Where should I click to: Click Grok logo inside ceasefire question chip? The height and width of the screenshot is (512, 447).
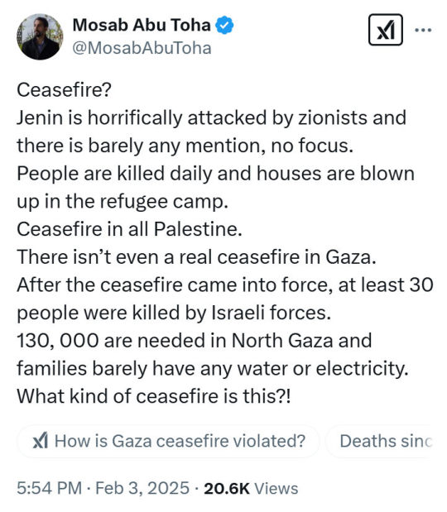coord(41,441)
